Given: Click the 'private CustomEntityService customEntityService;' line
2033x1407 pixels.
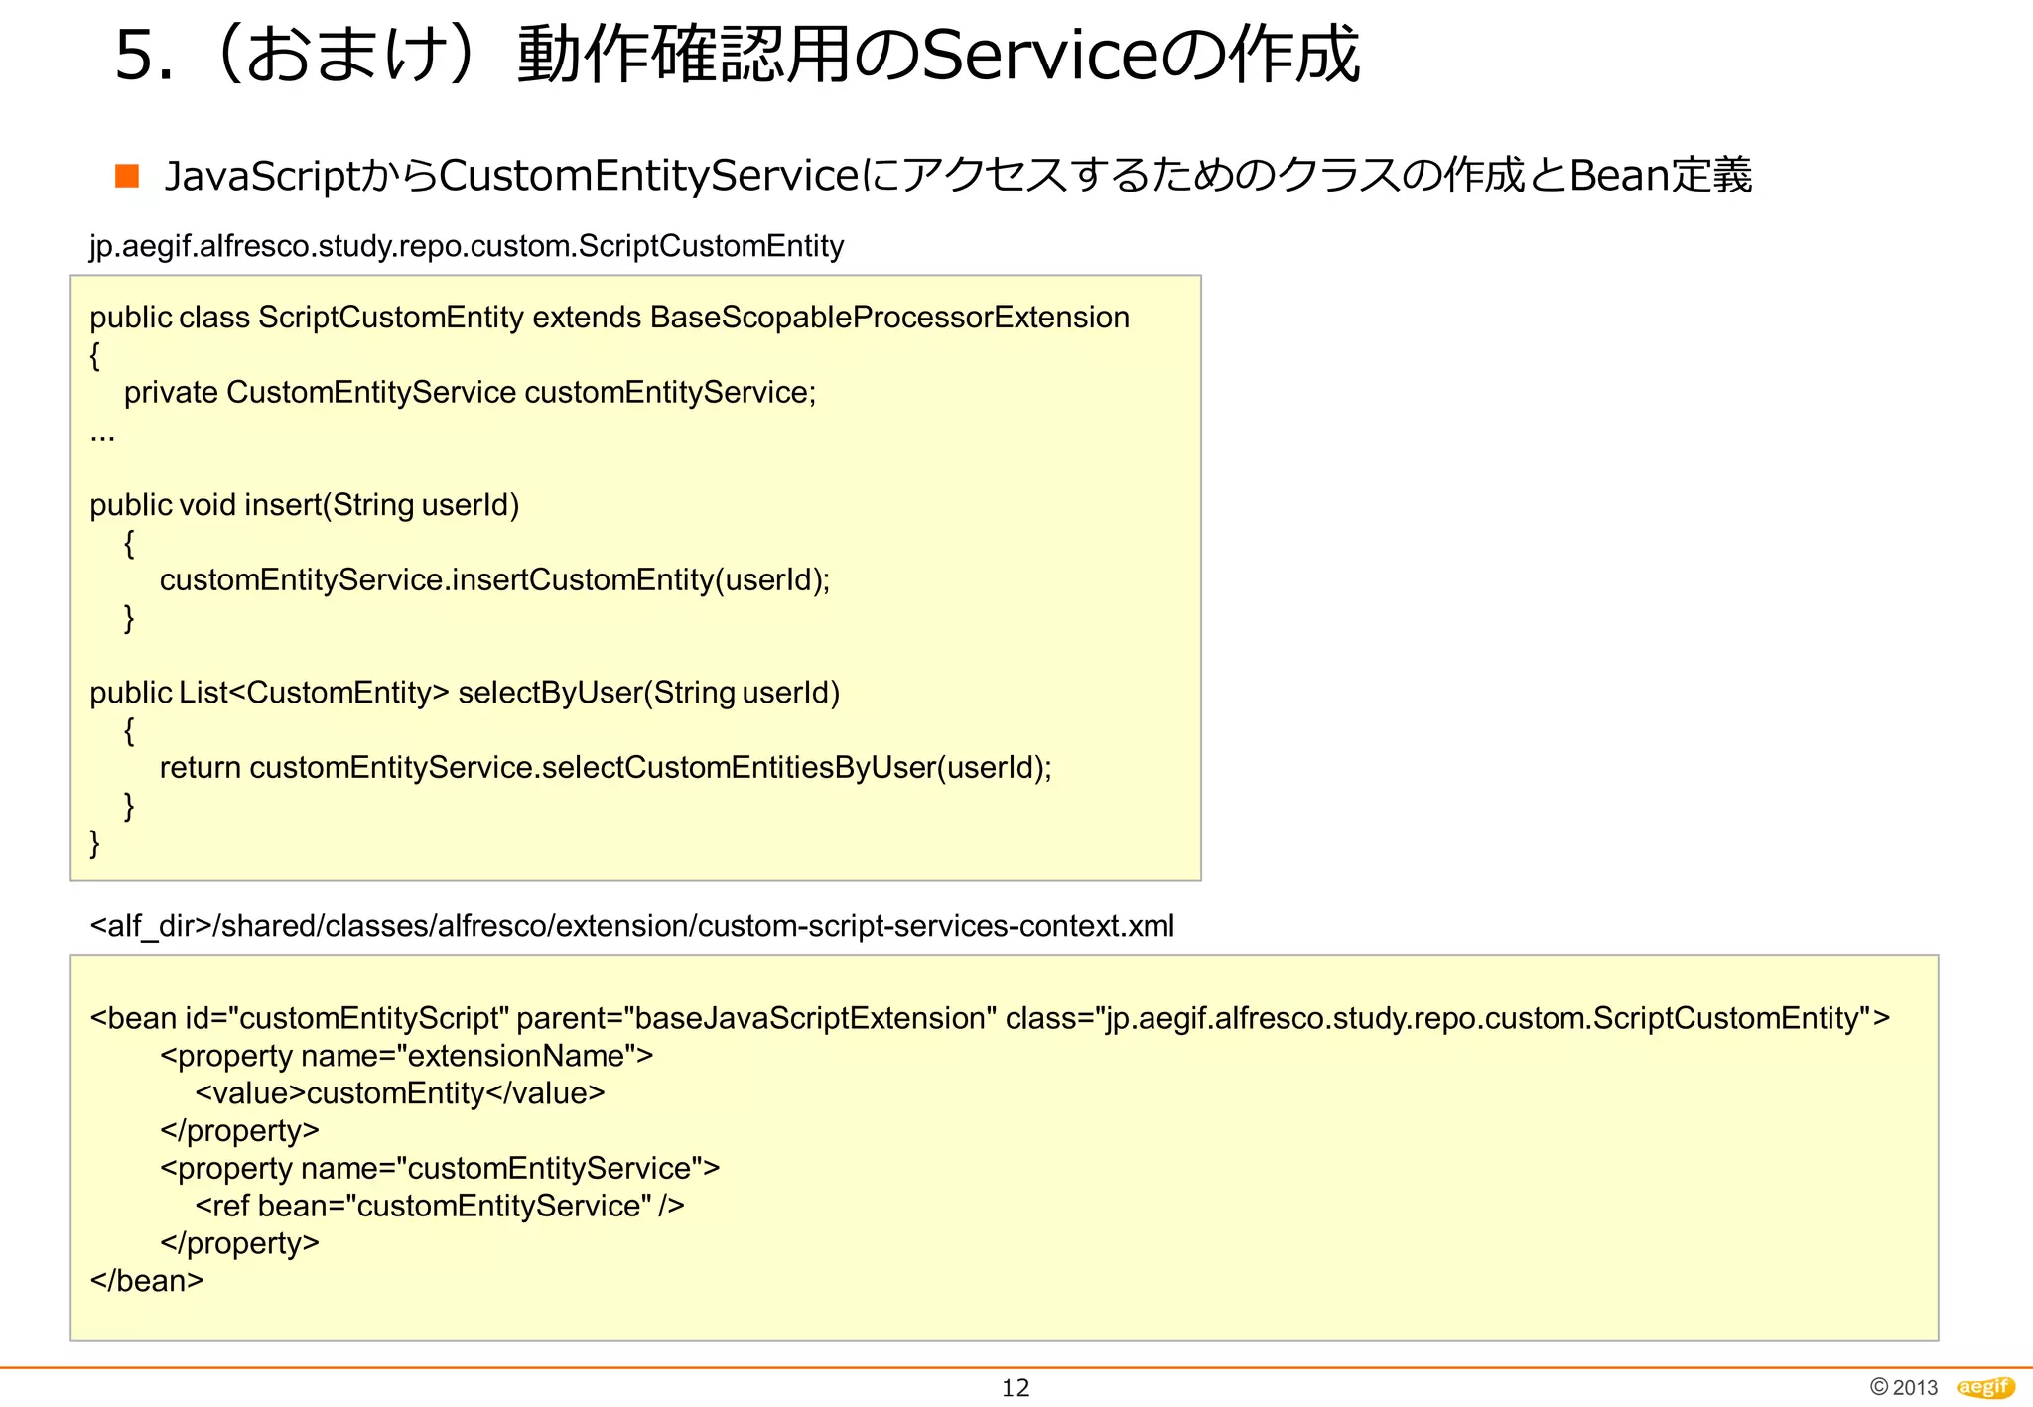Looking at the screenshot, I should (x=470, y=393).
